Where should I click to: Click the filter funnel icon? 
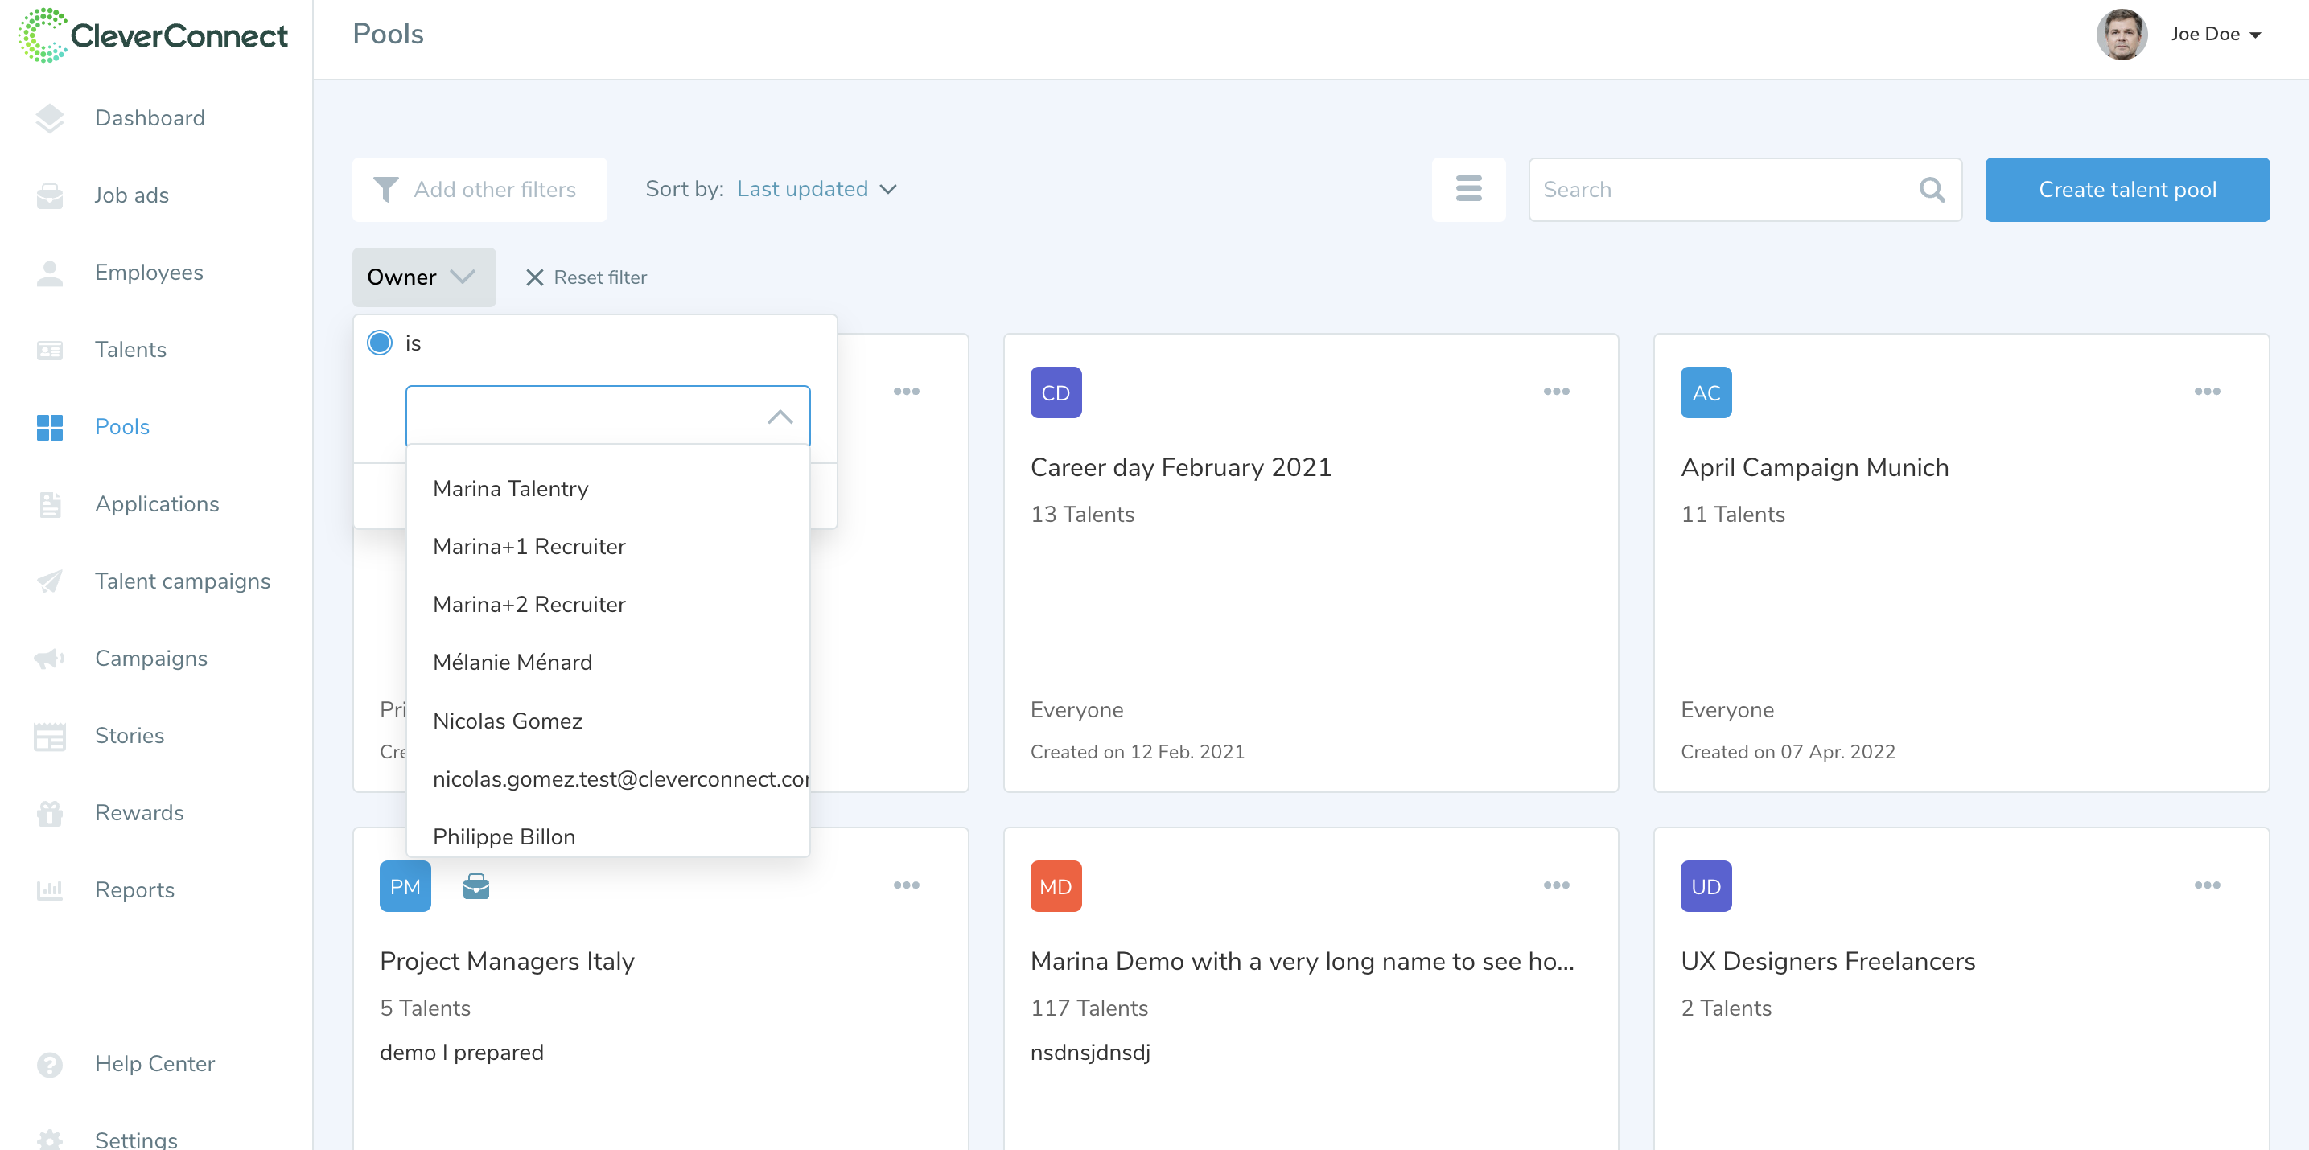[x=385, y=189]
